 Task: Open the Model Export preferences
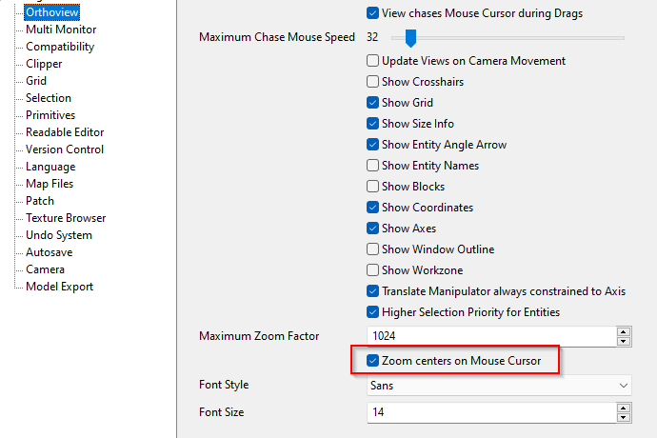pyautogui.click(x=59, y=287)
